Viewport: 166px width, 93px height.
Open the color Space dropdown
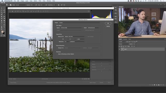[x=71, y=28]
